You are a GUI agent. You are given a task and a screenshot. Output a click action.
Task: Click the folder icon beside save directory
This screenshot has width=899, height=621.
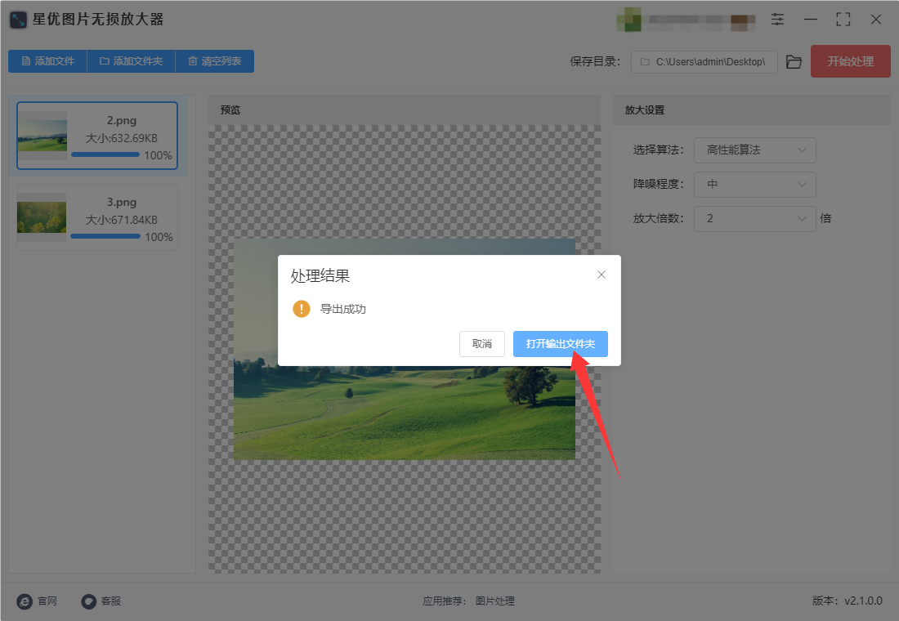pyautogui.click(x=794, y=62)
